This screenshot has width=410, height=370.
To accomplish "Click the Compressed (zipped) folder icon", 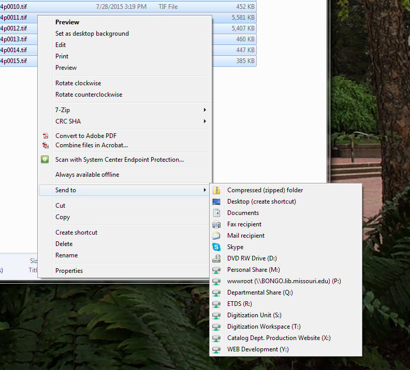I will (x=216, y=190).
